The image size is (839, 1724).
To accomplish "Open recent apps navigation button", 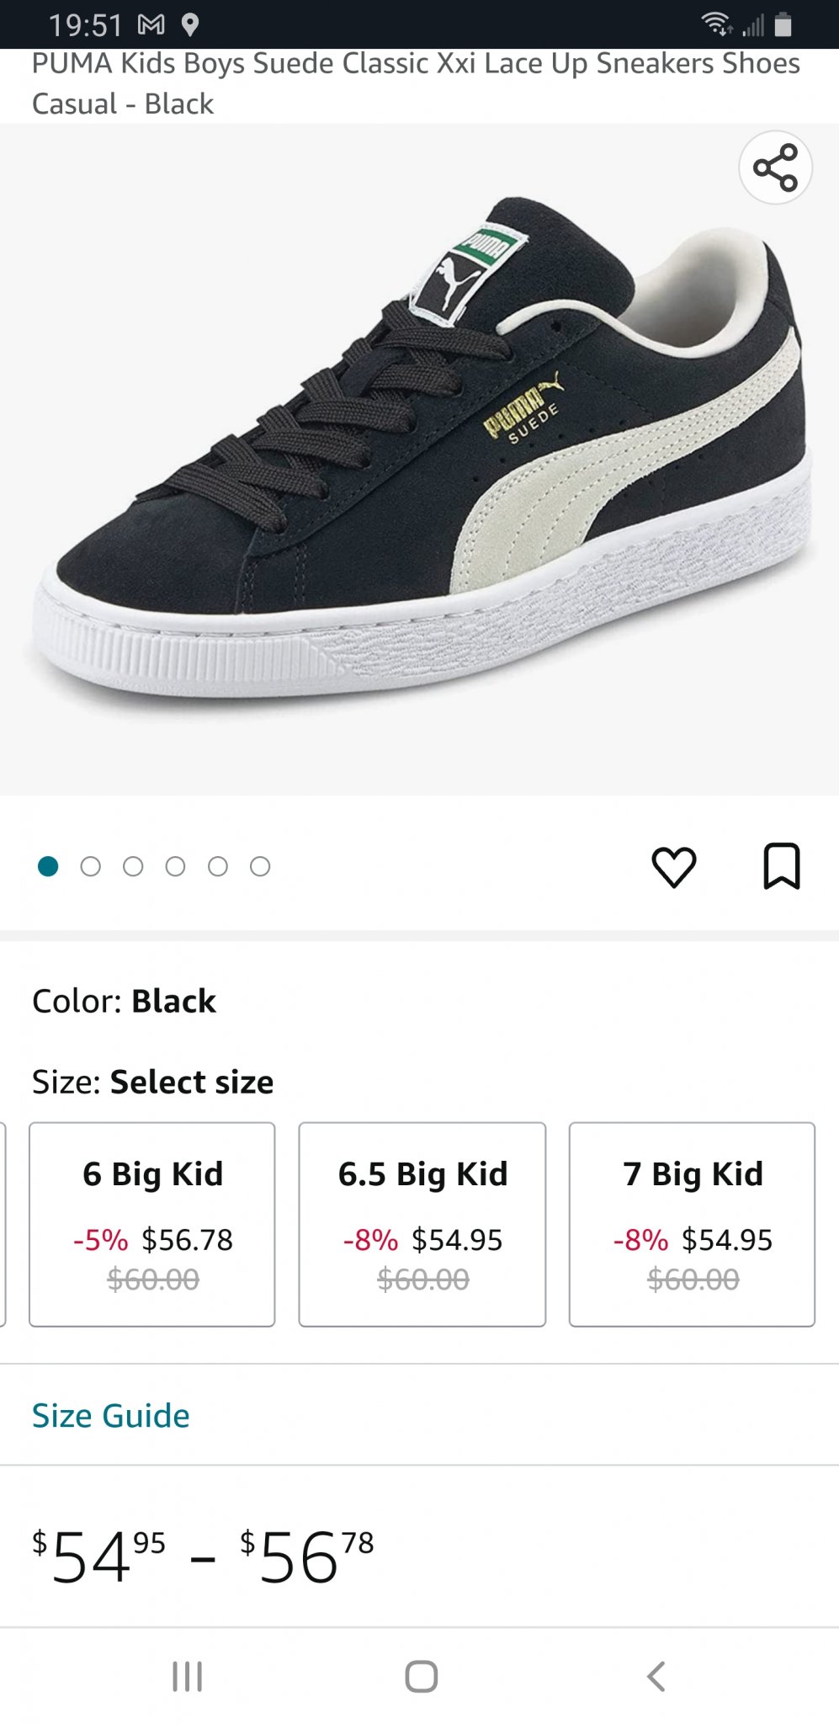I will 187,1676.
